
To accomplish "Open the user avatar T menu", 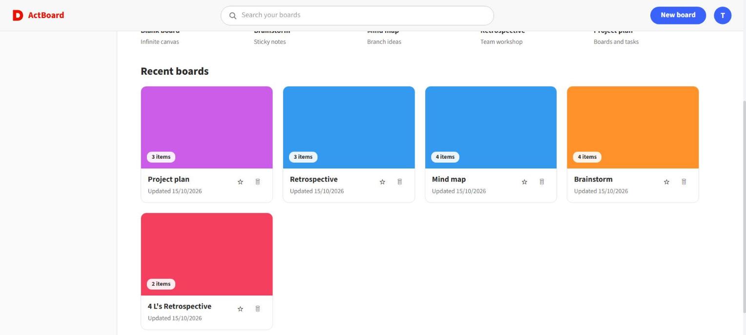I will (723, 15).
